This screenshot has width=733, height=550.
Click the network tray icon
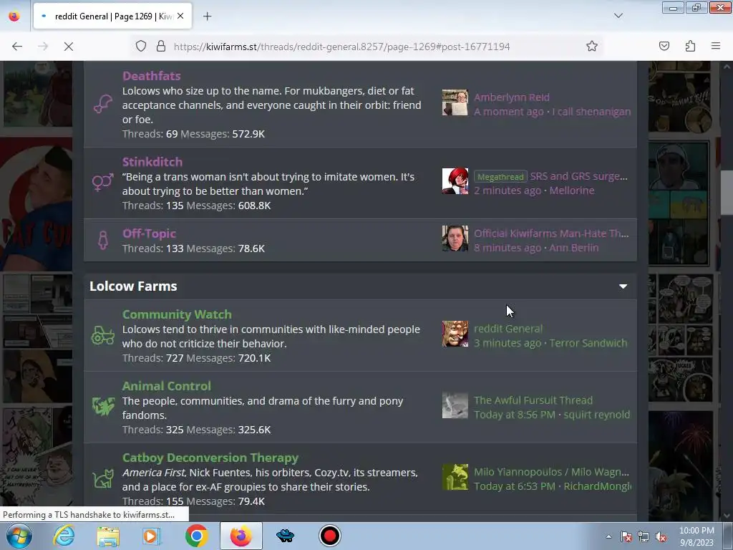coord(644,537)
